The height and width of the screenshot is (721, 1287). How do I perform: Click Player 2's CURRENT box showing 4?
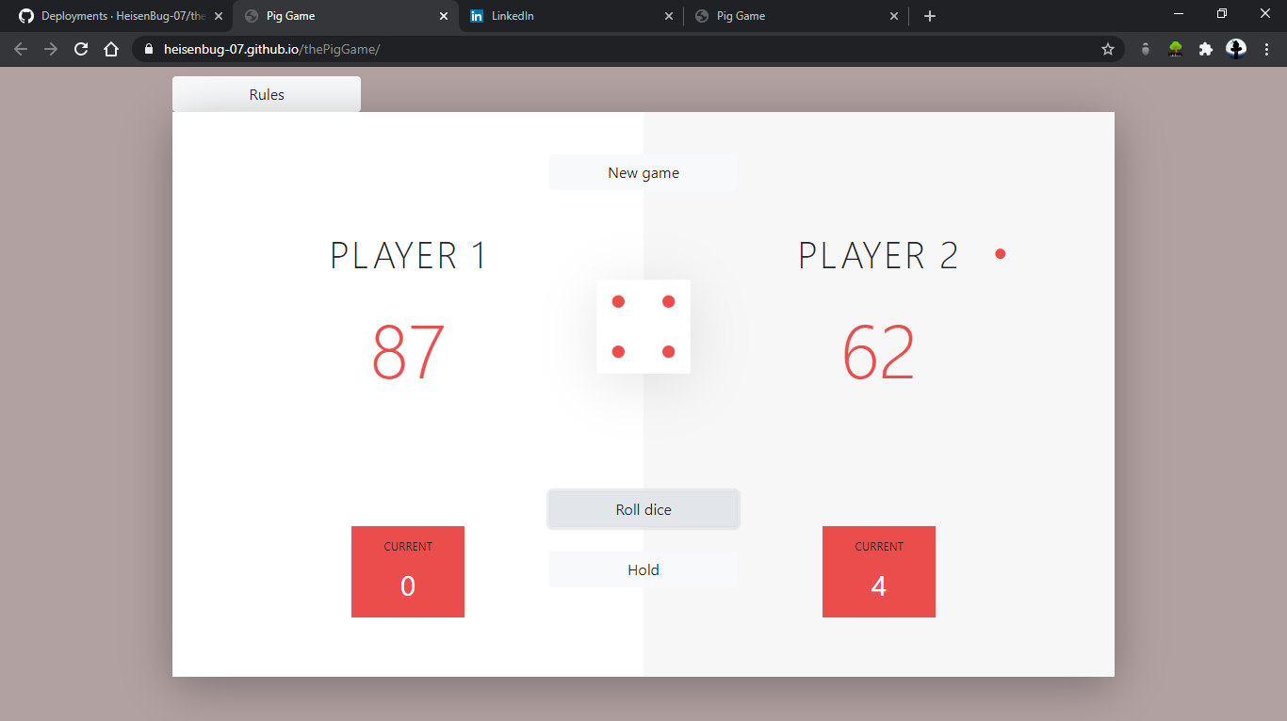pos(879,571)
